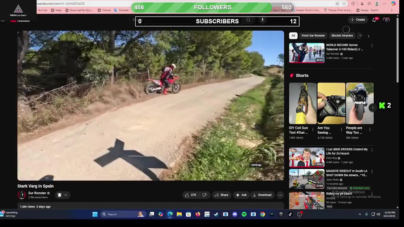404x227 pixels.
Task: Open John Hicks channel link
Action: (x=332, y=180)
